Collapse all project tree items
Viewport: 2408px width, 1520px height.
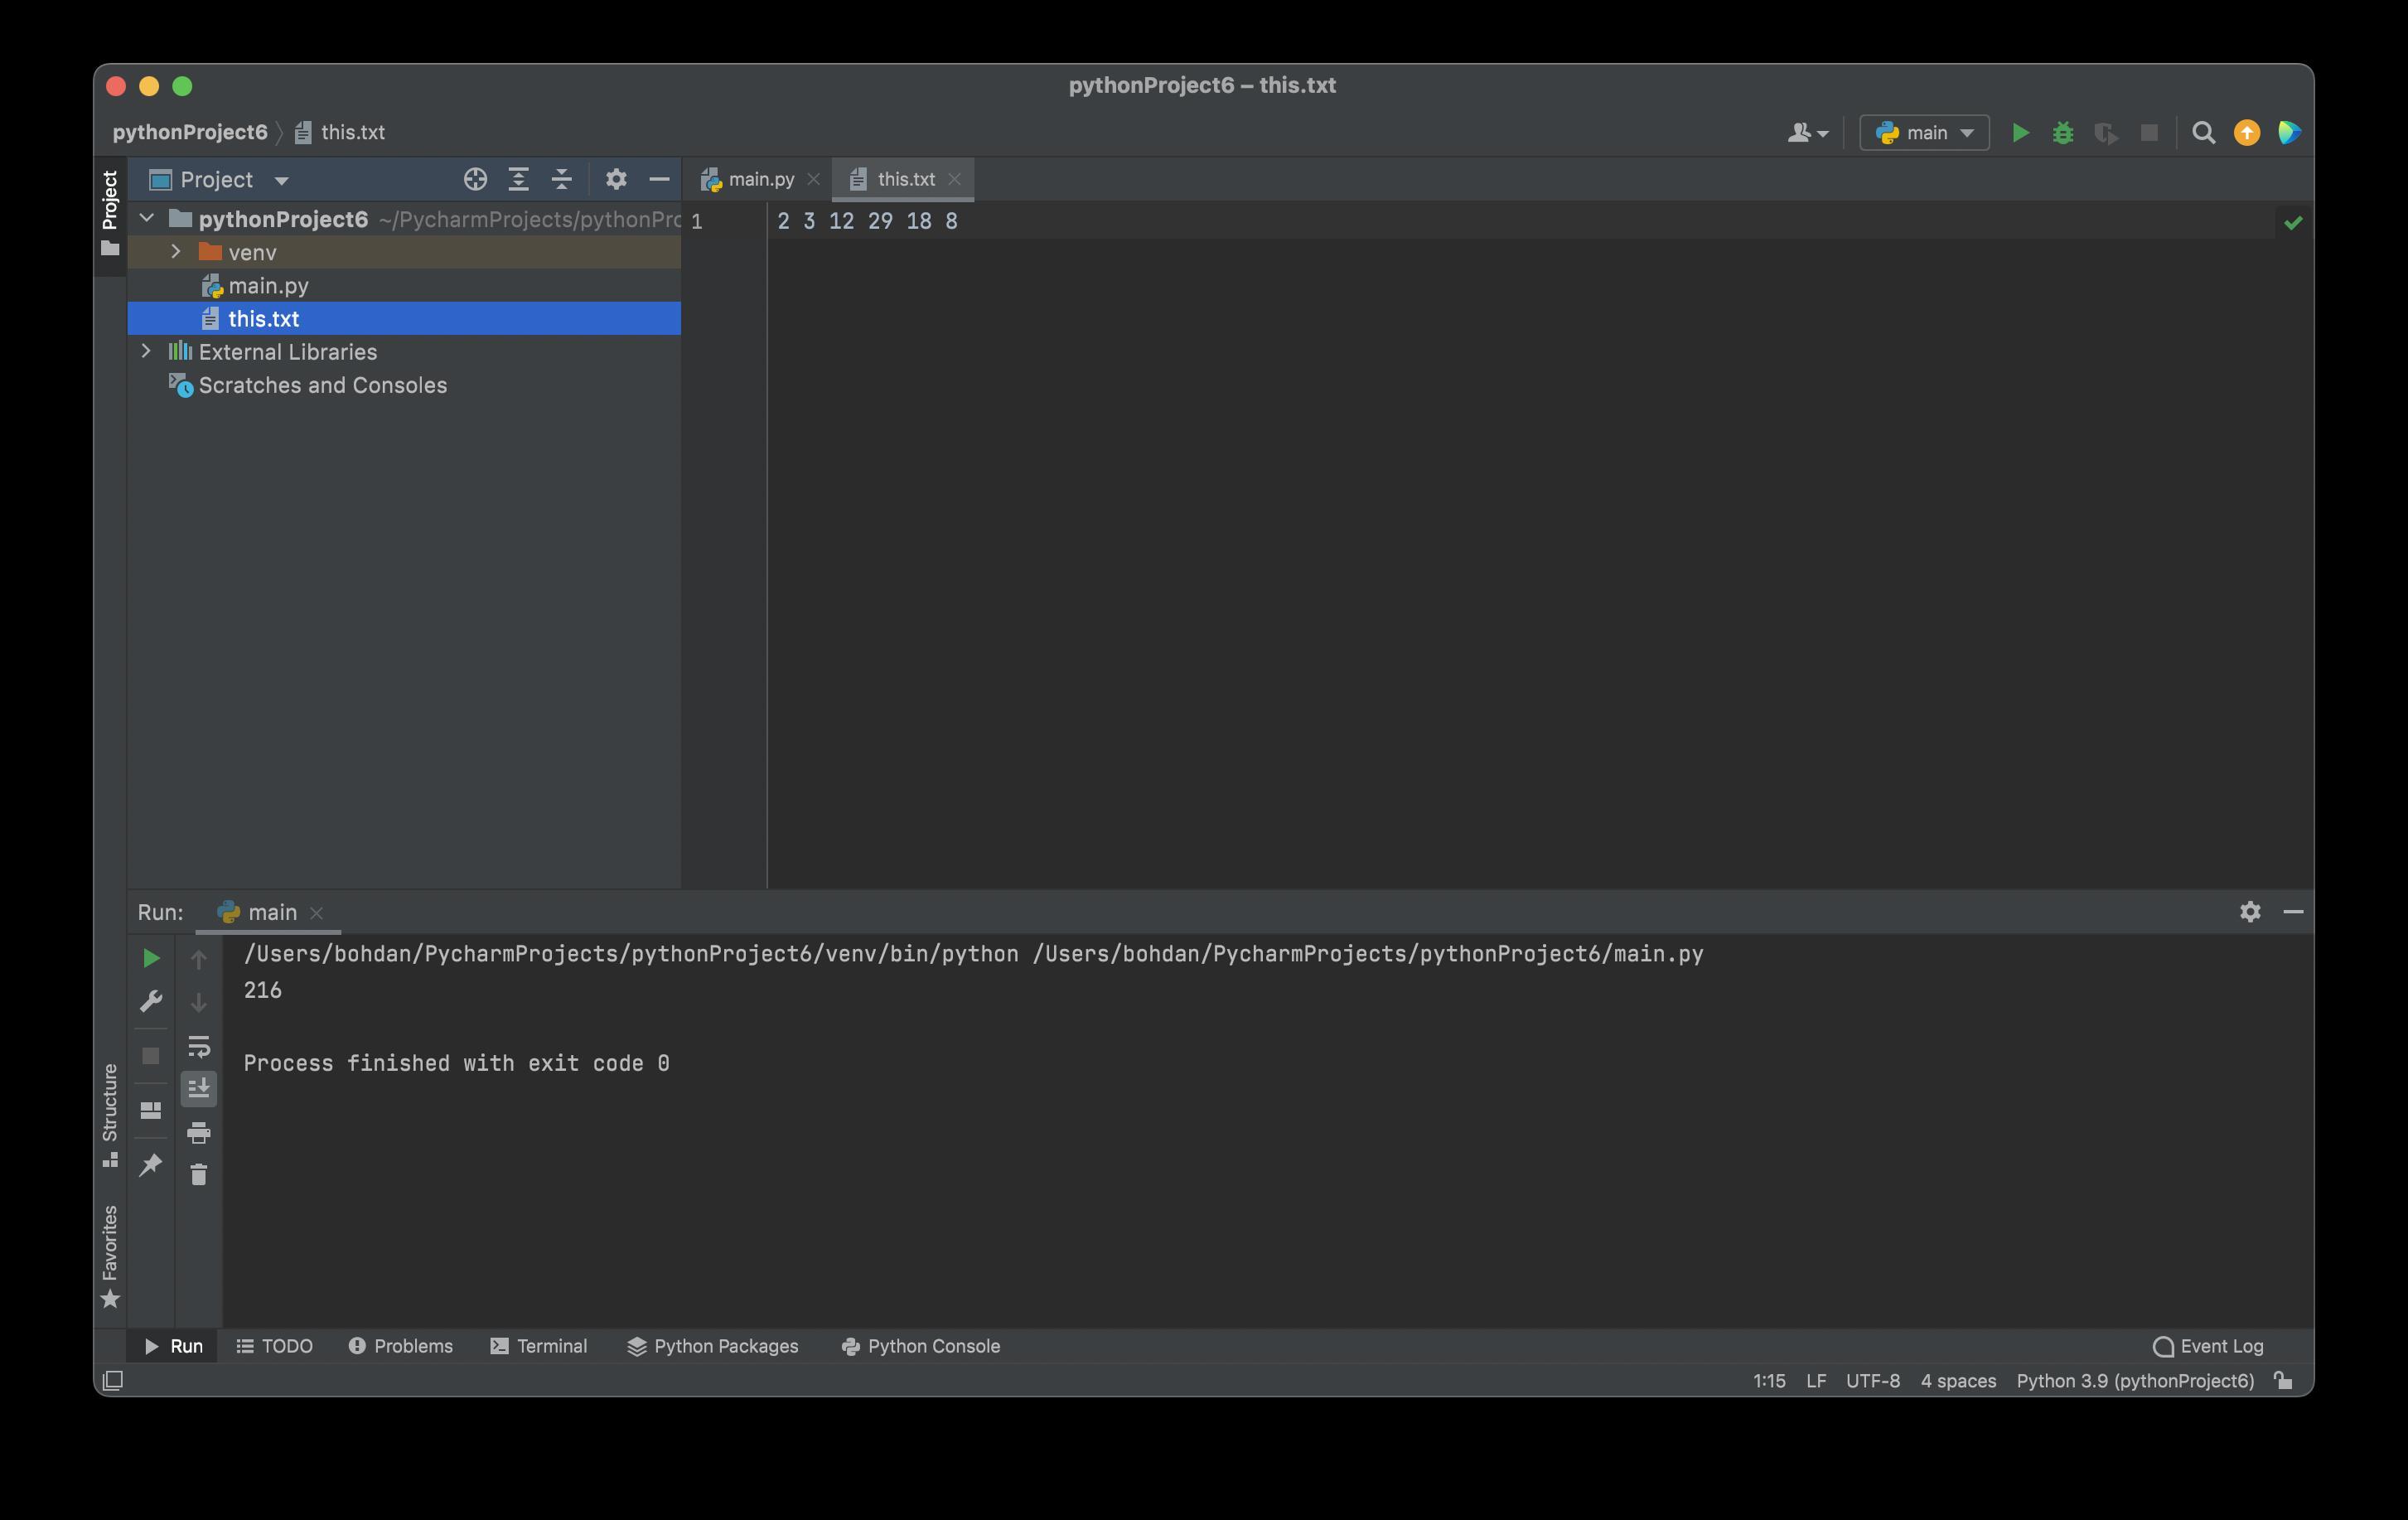(x=561, y=180)
